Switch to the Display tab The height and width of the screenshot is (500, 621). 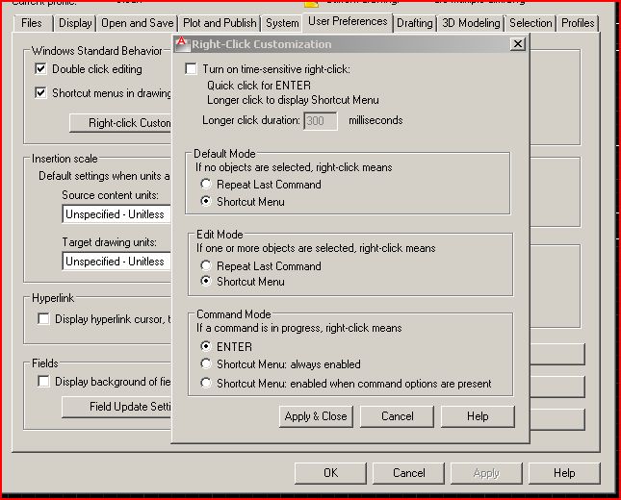[x=75, y=23]
